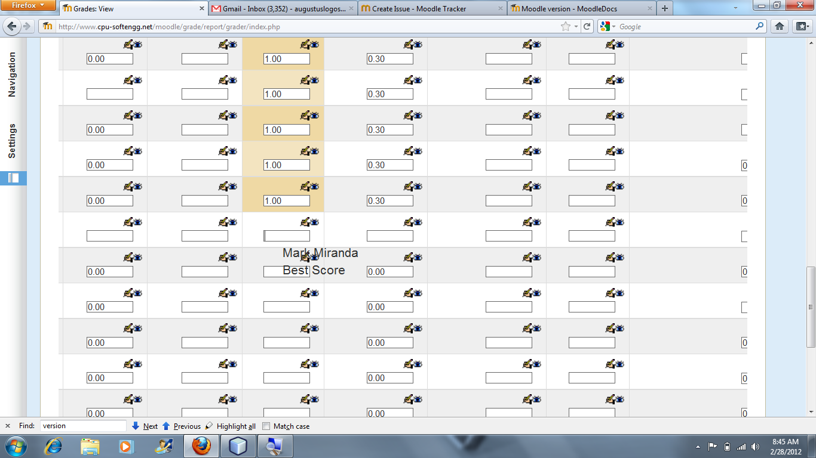The width and height of the screenshot is (816, 458).
Task: Click the focused empty grade field with text cursor
Action: (x=287, y=236)
